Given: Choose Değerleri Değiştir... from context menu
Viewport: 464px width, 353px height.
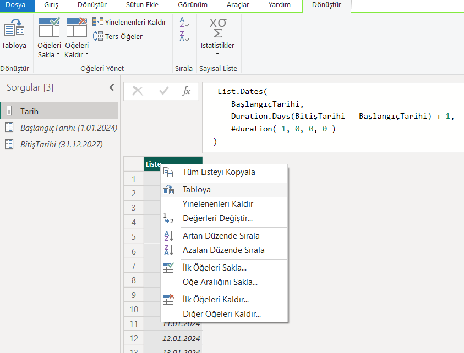Looking at the screenshot, I should [x=224, y=218].
